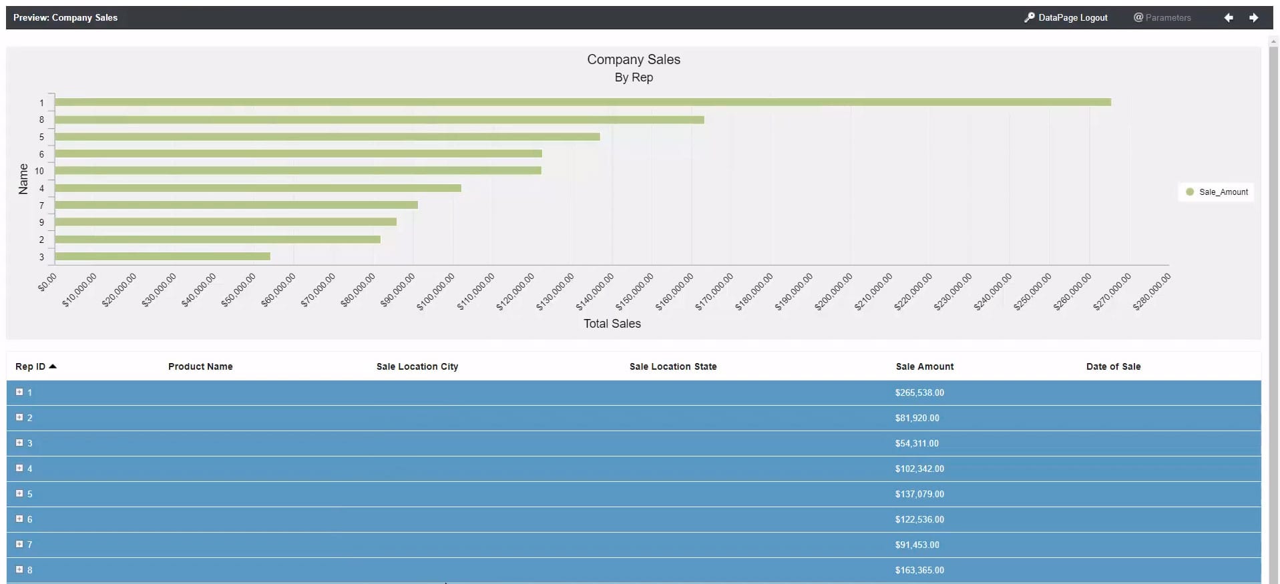This screenshot has width=1280, height=584.
Task: Sort by Date of Sale header
Action: point(1113,366)
